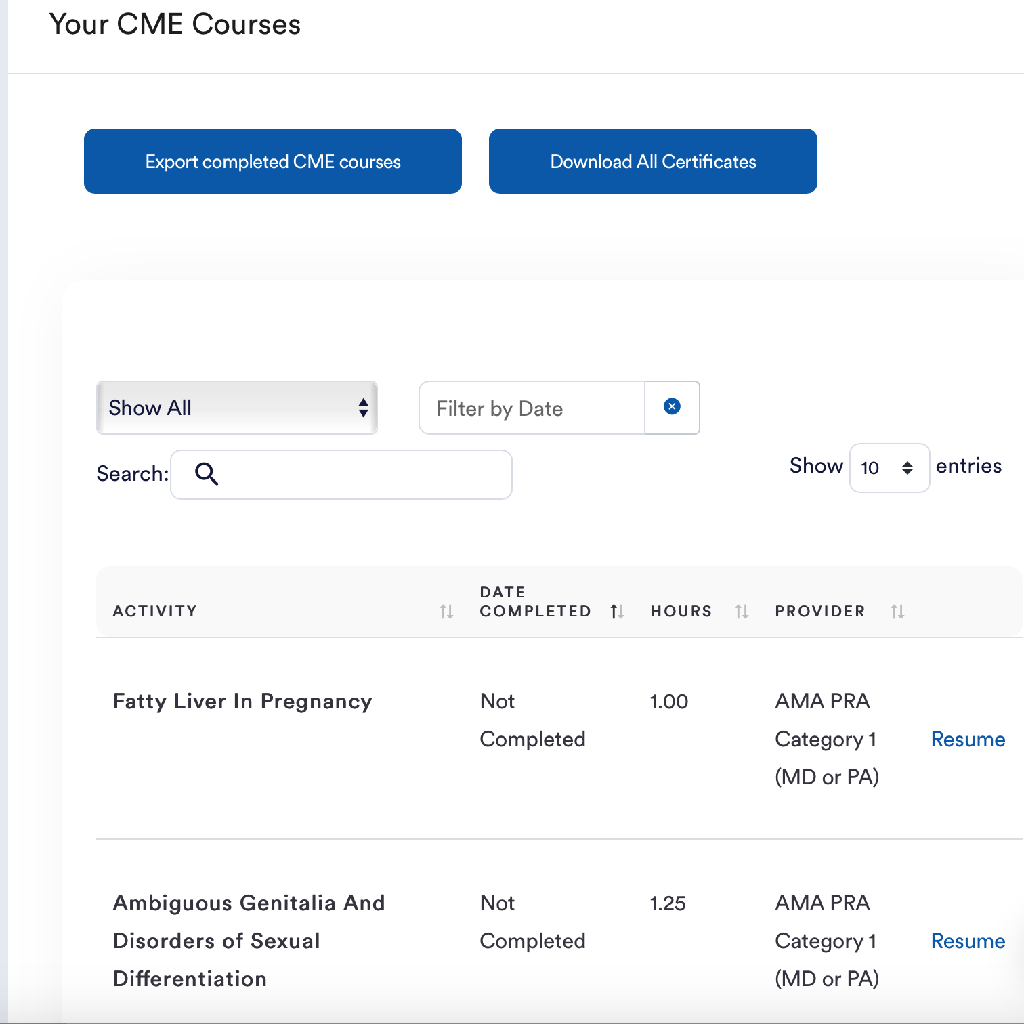Sort by Provider column arrows
This screenshot has width=1024, height=1024.
click(897, 612)
